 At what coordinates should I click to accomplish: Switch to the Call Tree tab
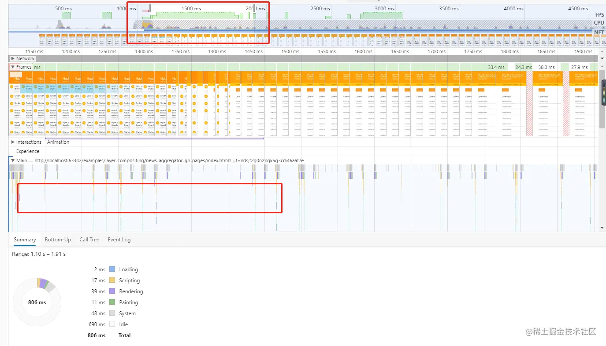click(x=89, y=240)
